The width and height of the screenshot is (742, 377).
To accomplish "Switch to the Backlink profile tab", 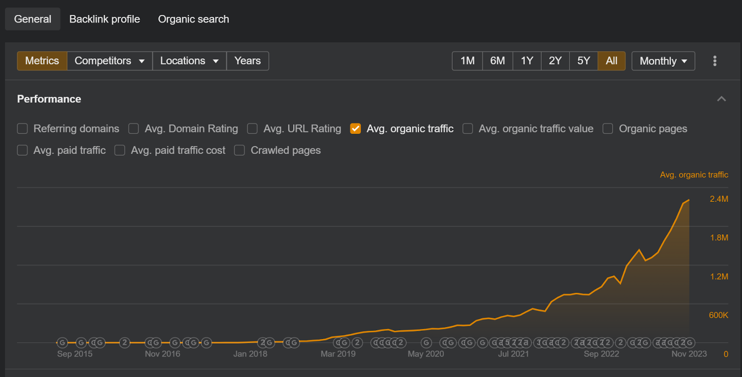I will click(x=104, y=19).
